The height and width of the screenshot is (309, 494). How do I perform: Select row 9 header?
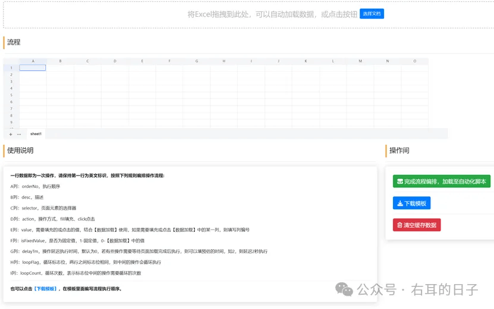(x=11, y=122)
